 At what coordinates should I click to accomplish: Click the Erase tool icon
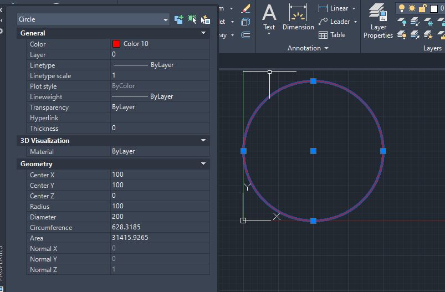pos(246,9)
